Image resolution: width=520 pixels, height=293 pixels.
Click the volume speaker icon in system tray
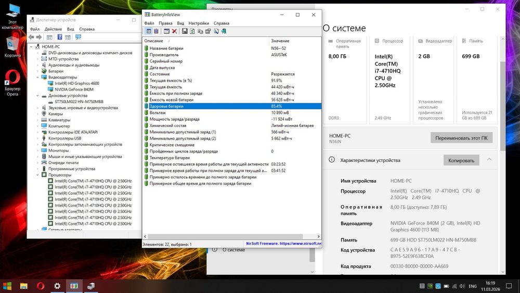click(x=462, y=286)
